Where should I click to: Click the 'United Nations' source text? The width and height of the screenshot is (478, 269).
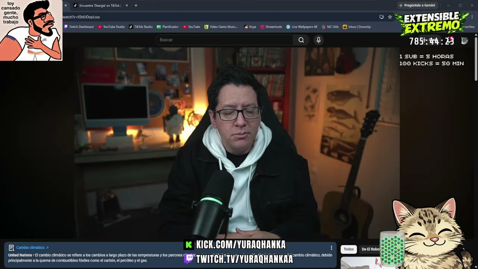coord(20,255)
